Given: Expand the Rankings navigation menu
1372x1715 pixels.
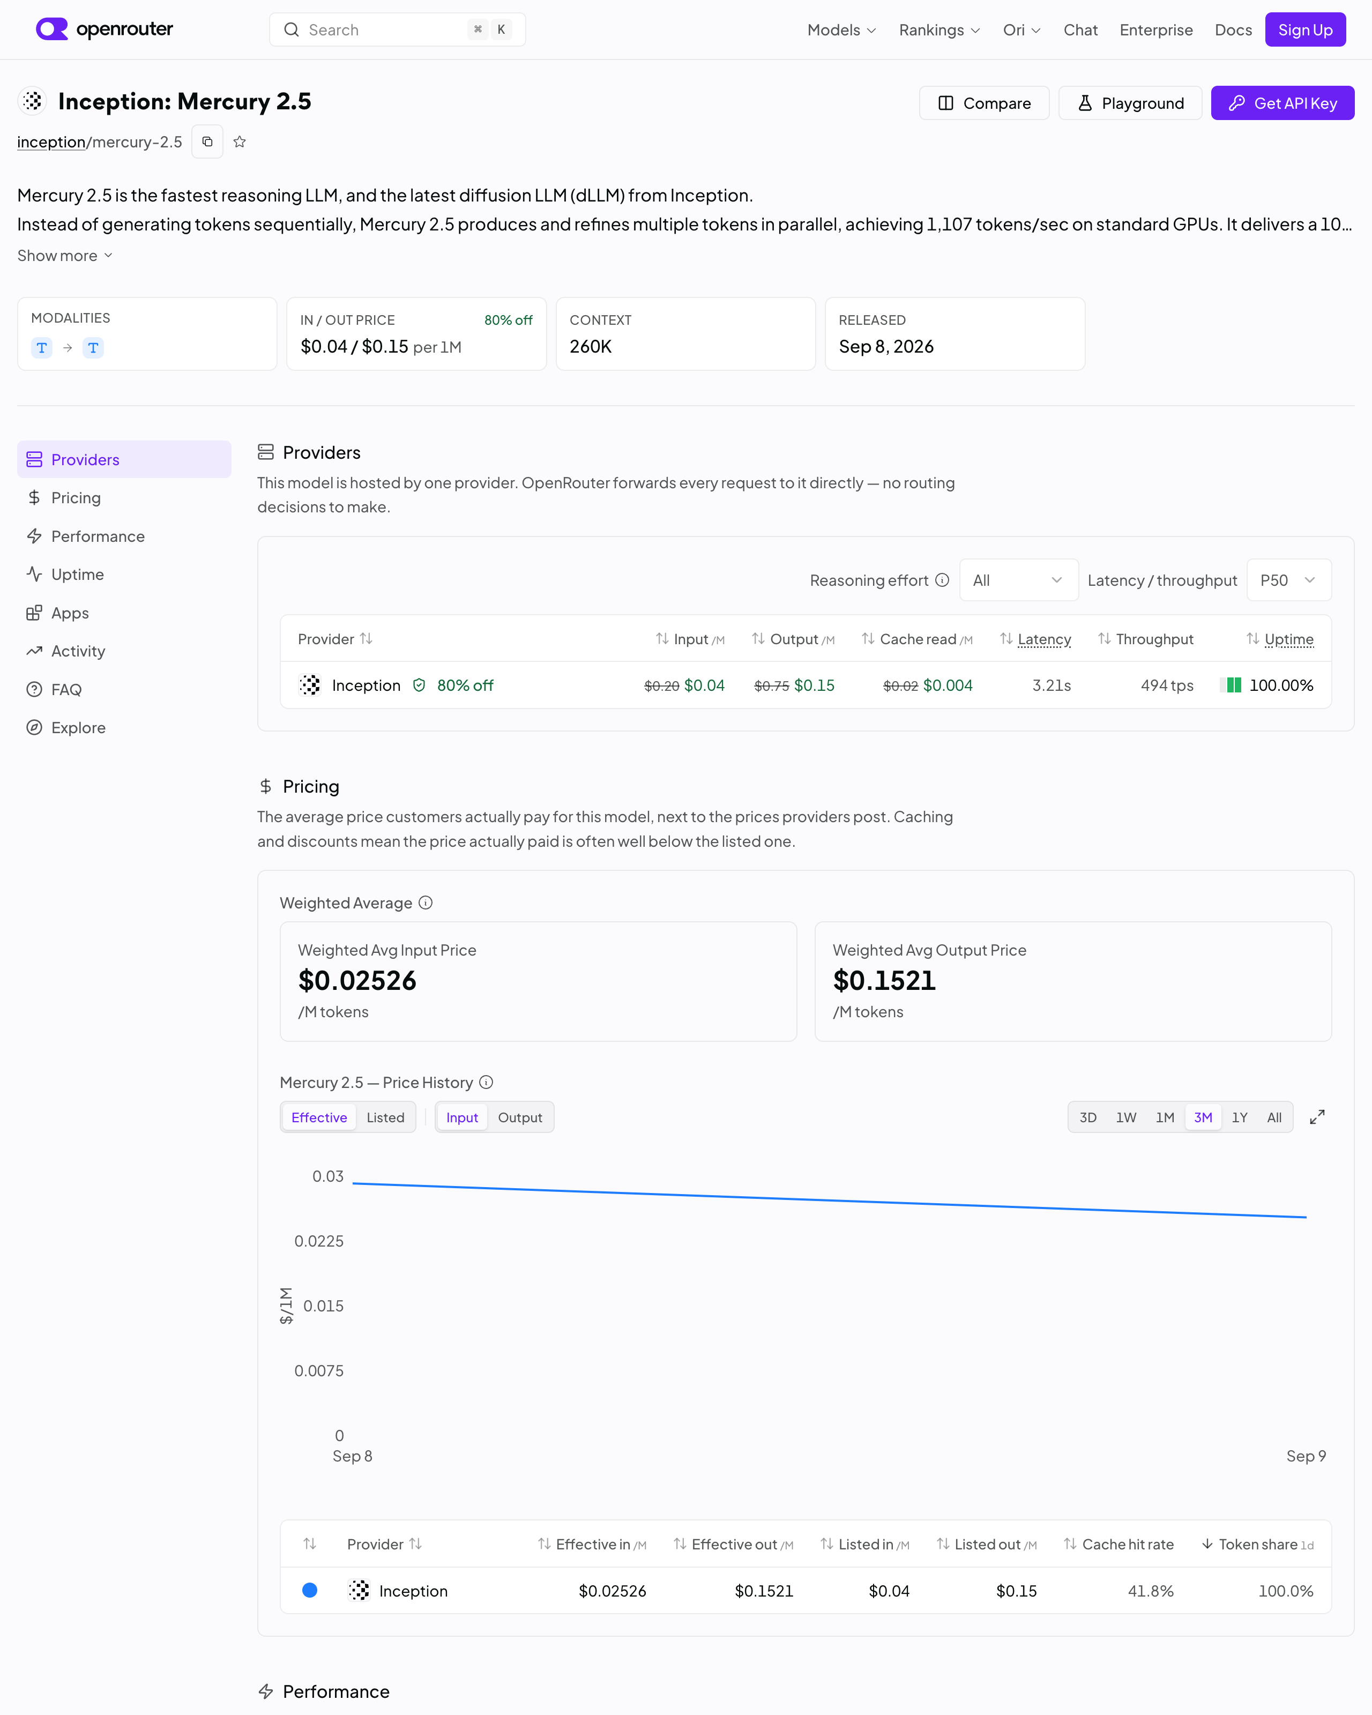Looking at the screenshot, I should pyautogui.click(x=939, y=29).
